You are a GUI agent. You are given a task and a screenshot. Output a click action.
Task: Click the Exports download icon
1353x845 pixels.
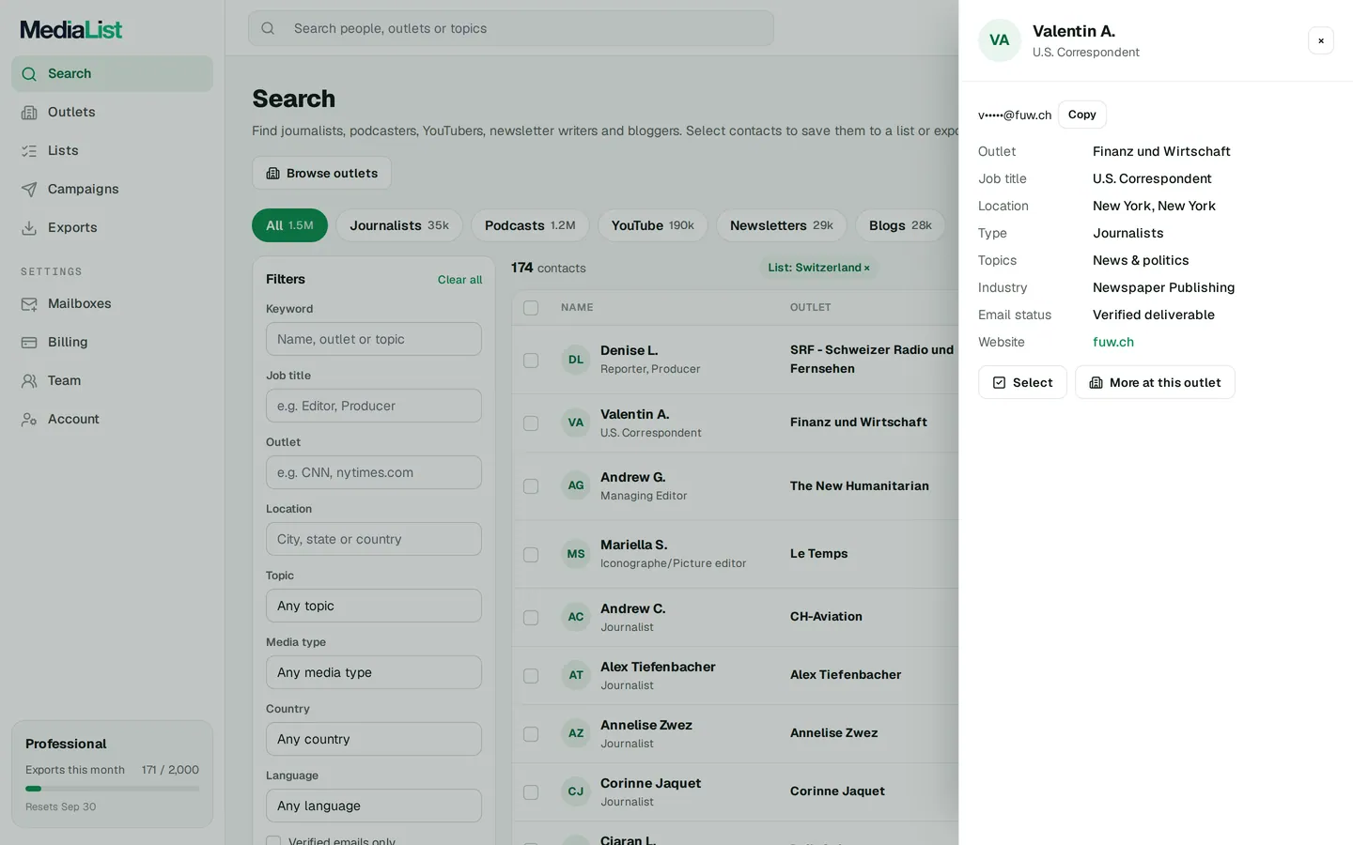click(x=29, y=228)
